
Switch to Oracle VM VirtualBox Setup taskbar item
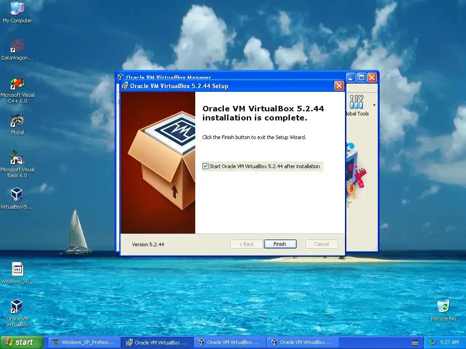click(157, 342)
